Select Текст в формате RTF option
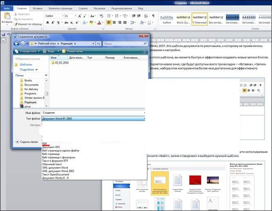The width and height of the screenshot is (272, 211). [55, 161]
